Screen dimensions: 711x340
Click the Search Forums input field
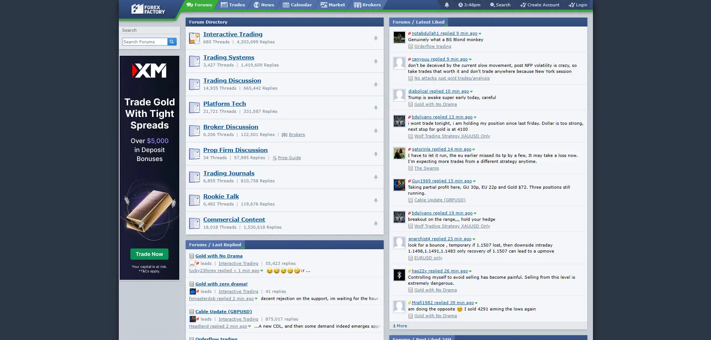145,42
